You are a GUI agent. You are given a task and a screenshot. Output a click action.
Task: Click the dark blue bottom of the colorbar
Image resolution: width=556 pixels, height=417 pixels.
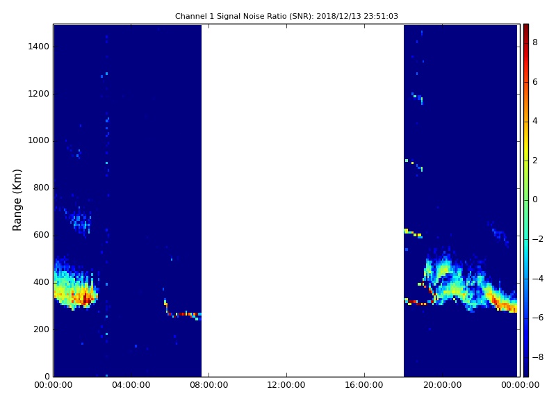[526, 370]
